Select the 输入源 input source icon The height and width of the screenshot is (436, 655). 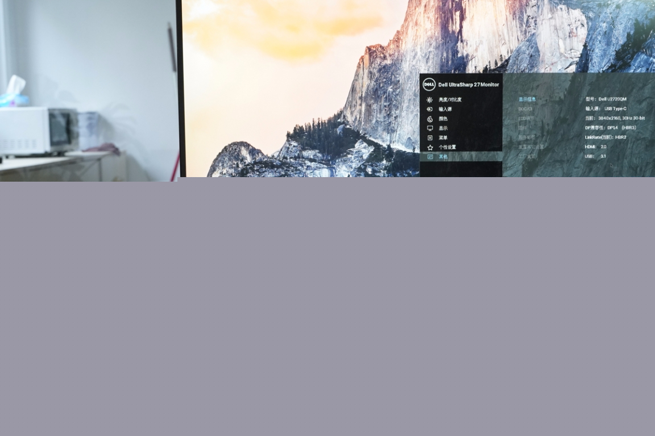(x=430, y=110)
